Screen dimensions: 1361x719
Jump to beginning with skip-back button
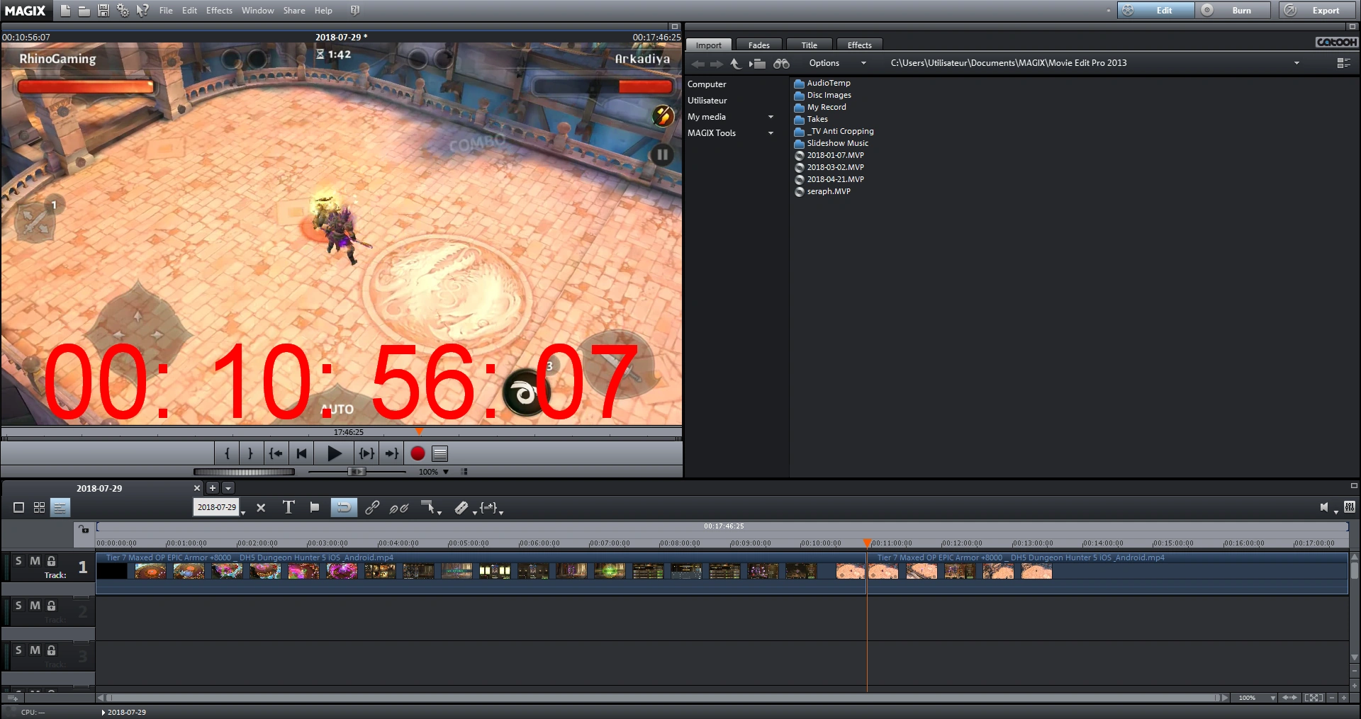[302, 453]
